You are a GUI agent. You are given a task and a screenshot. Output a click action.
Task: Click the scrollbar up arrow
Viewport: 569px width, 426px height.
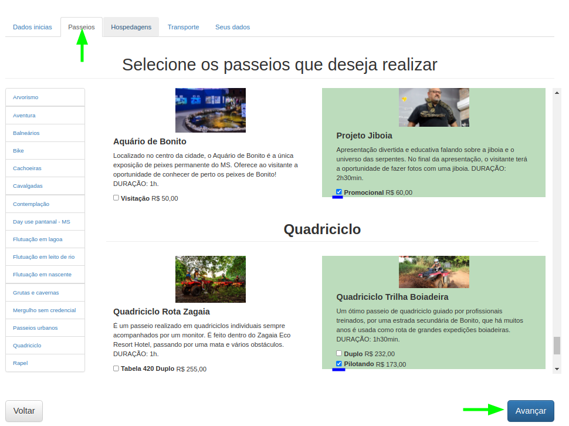pyautogui.click(x=557, y=92)
